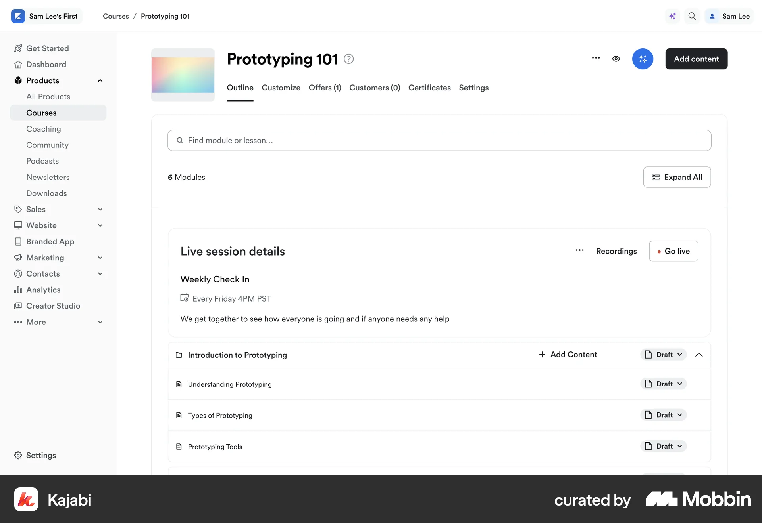762x523 pixels.
Task: Open the Certificates tab
Action: click(x=429, y=88)
